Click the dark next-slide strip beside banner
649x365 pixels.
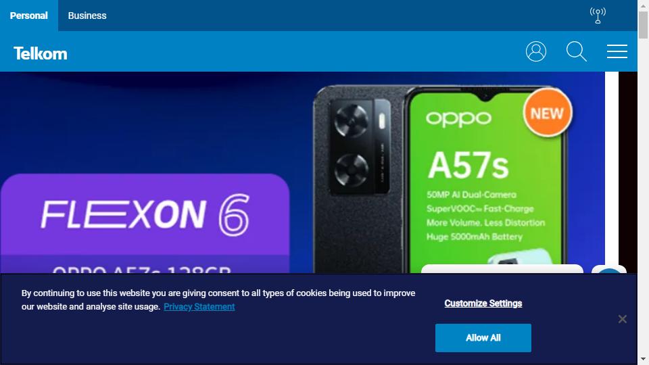point(628,172)
